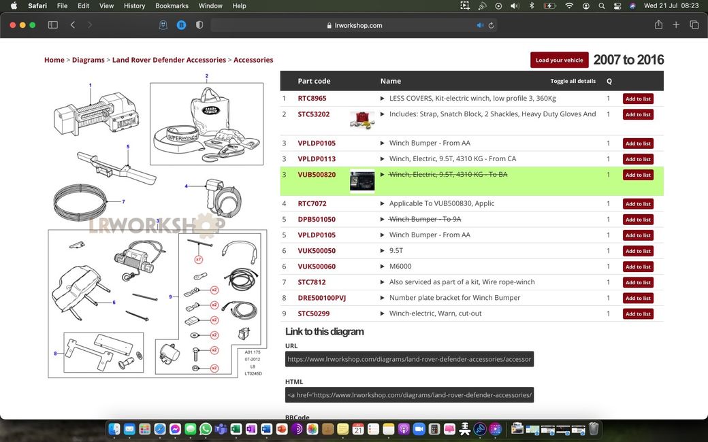This screenshot has height=442, width=708.
Task: Click the 'Winch-electric, Warn, cut-out' name
Action: tap(435, 313)
